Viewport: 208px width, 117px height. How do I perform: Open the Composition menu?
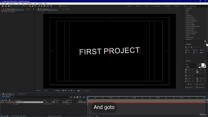(x=12, y=4)
